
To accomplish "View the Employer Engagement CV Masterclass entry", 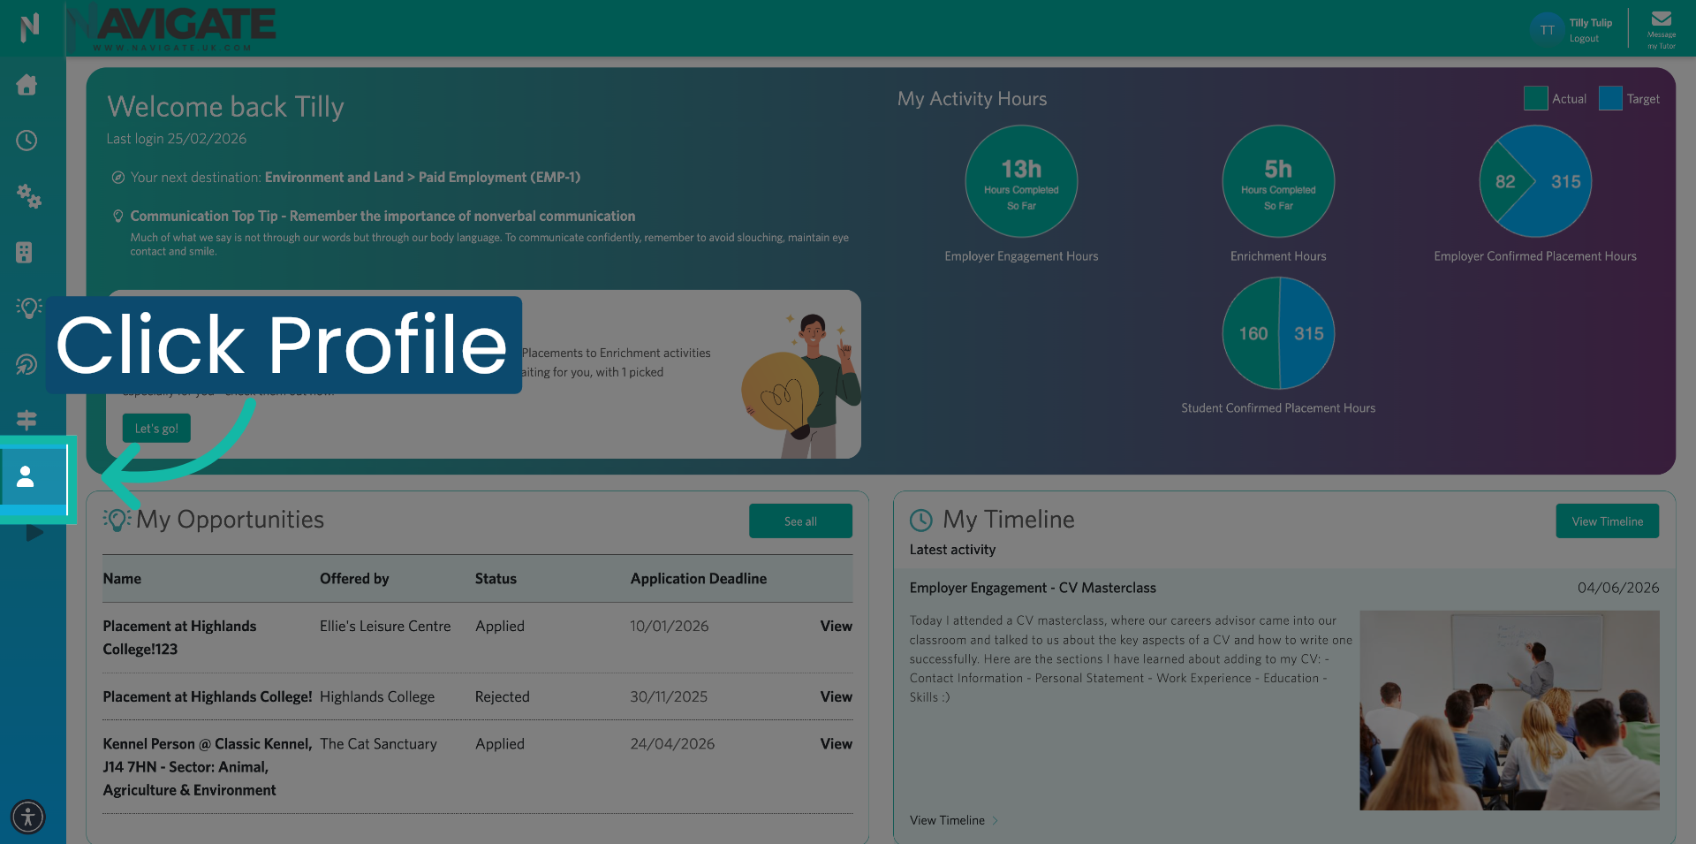I will point(1033,587).
